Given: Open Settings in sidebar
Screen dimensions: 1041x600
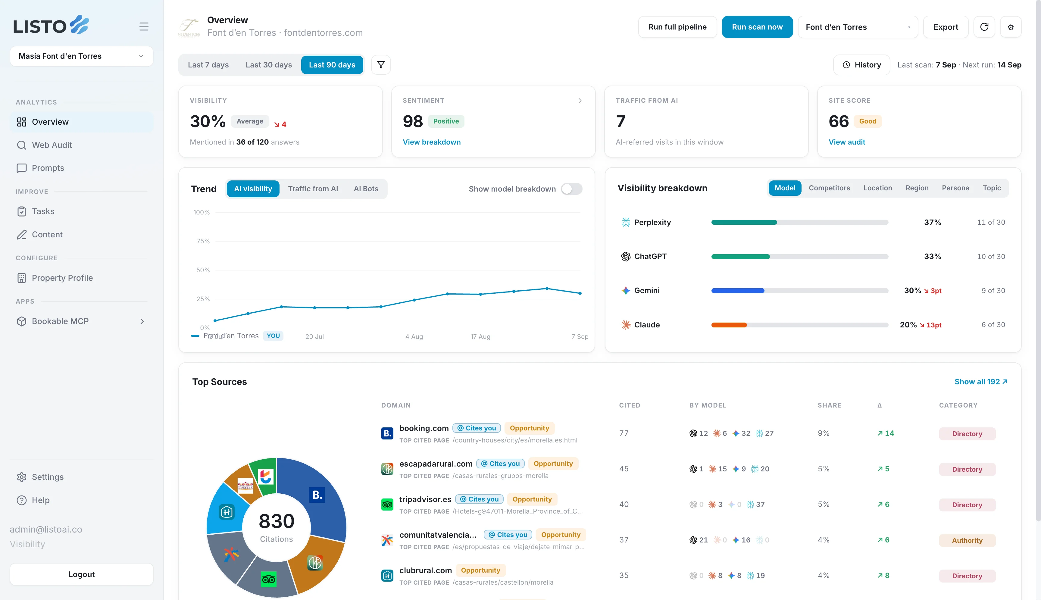Looking at the screenshot, I should click(x=82, y=477).
